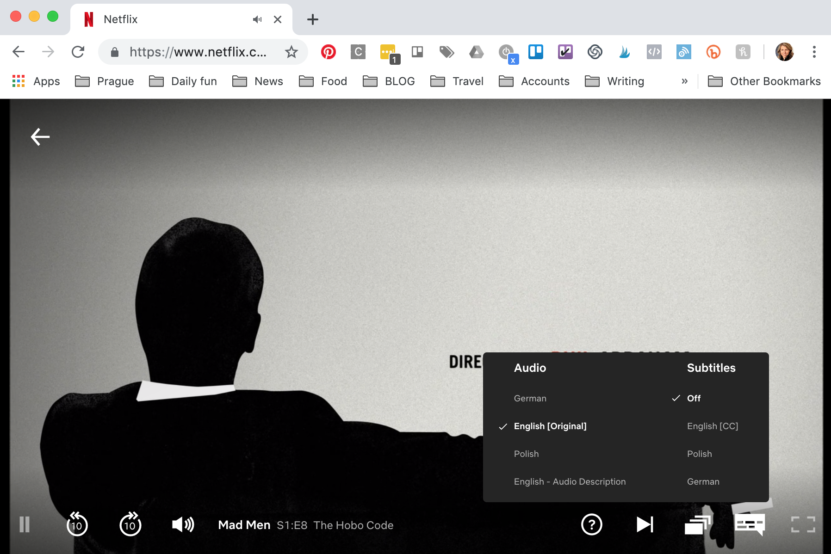This screenshot has width=831, height=554.
Task: Turn subtitles Off
Action: tap(694, 398)
